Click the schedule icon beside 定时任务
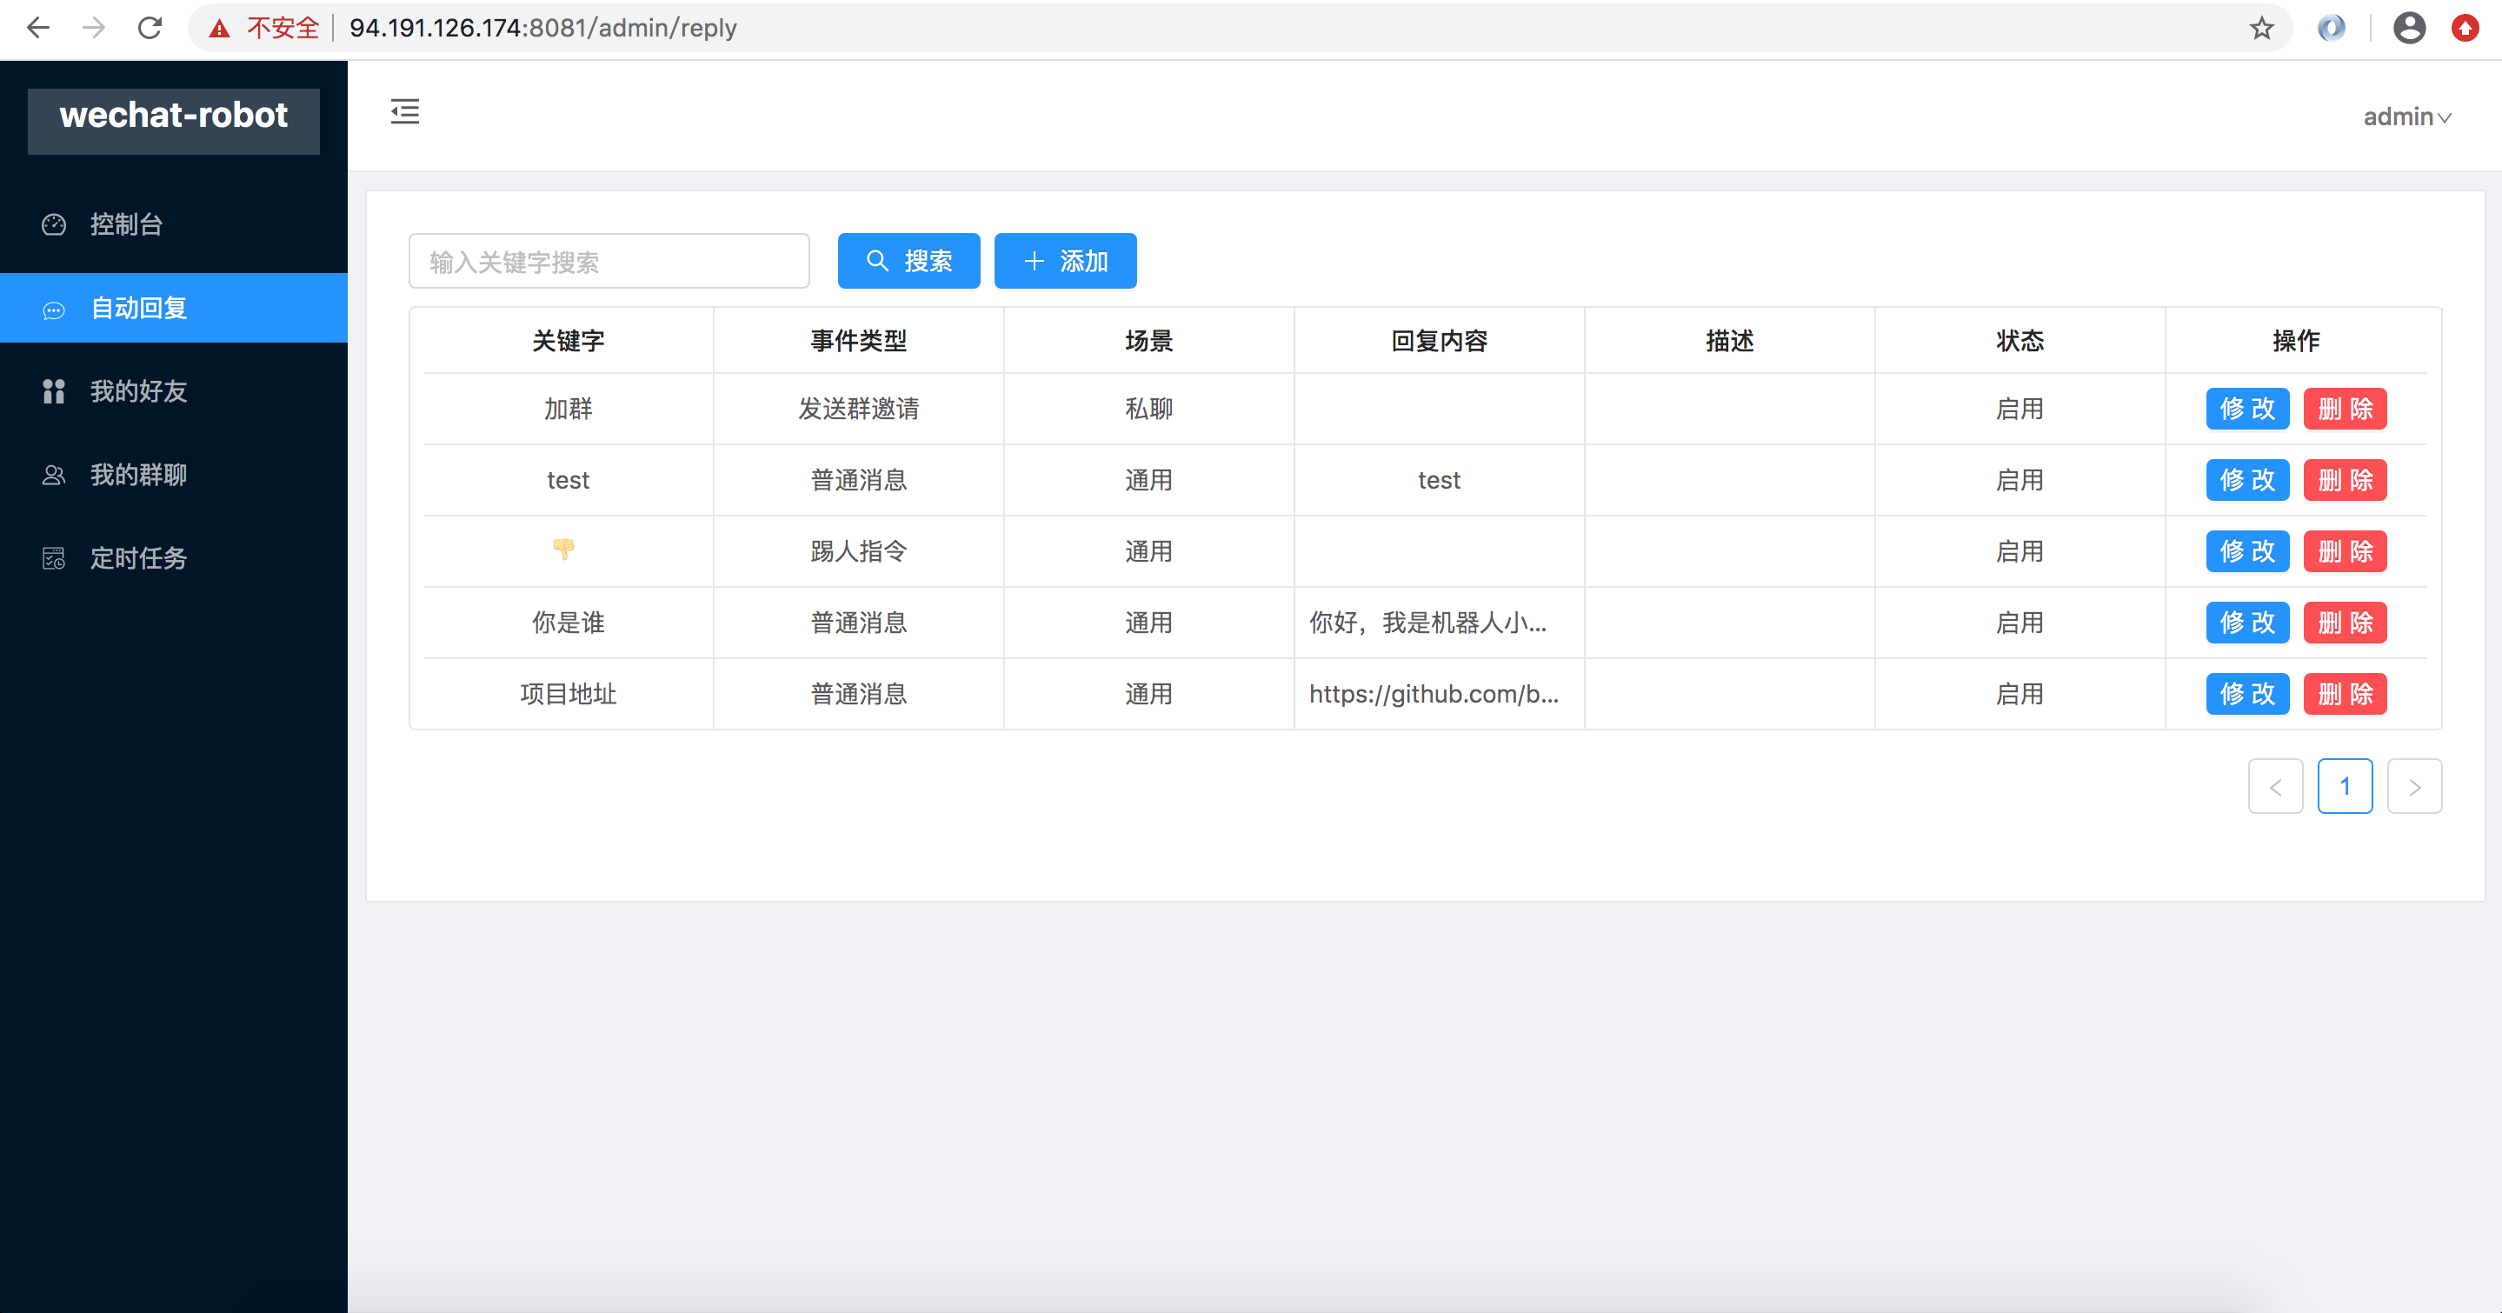Image resolution: width=2502 pixels, height=1313 pixels. tap(53, 558)
